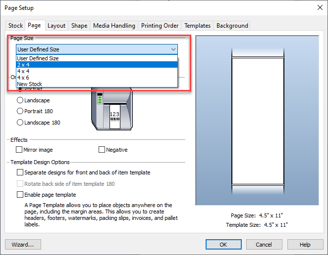Image resolution: width=328 pixels, height=255 pixels.
Task: Check Separate designs for front and back
Action: point(20,172)
